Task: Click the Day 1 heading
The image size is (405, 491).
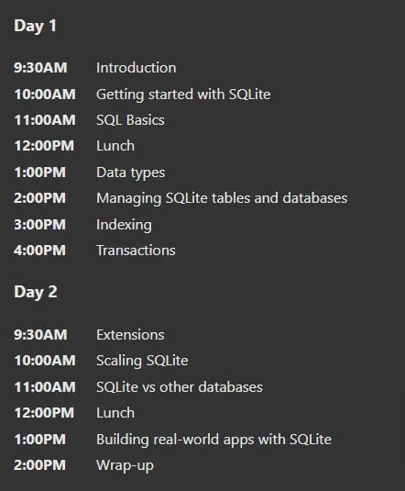Action: click(36, 26)
